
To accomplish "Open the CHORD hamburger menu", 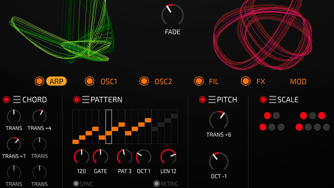I will [17, 100].
